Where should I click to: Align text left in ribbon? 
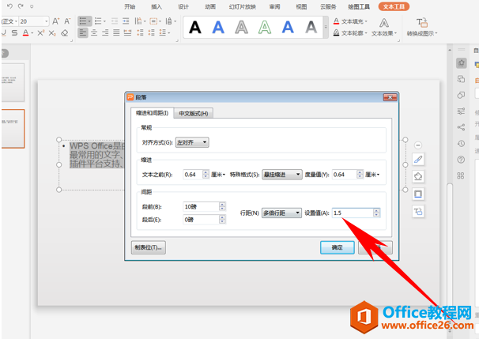[83, 32]
